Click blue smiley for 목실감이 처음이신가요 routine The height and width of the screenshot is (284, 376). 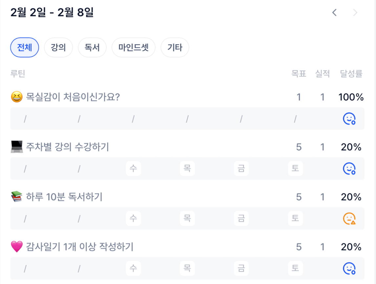(349, 119)
